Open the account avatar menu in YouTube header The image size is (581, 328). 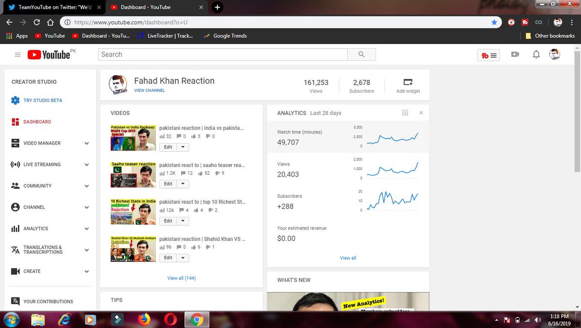click(555, 55)
